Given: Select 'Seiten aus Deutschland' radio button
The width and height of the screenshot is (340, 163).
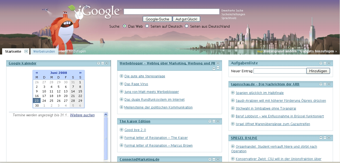Looking at the screenshot, I should click(186, 26).
